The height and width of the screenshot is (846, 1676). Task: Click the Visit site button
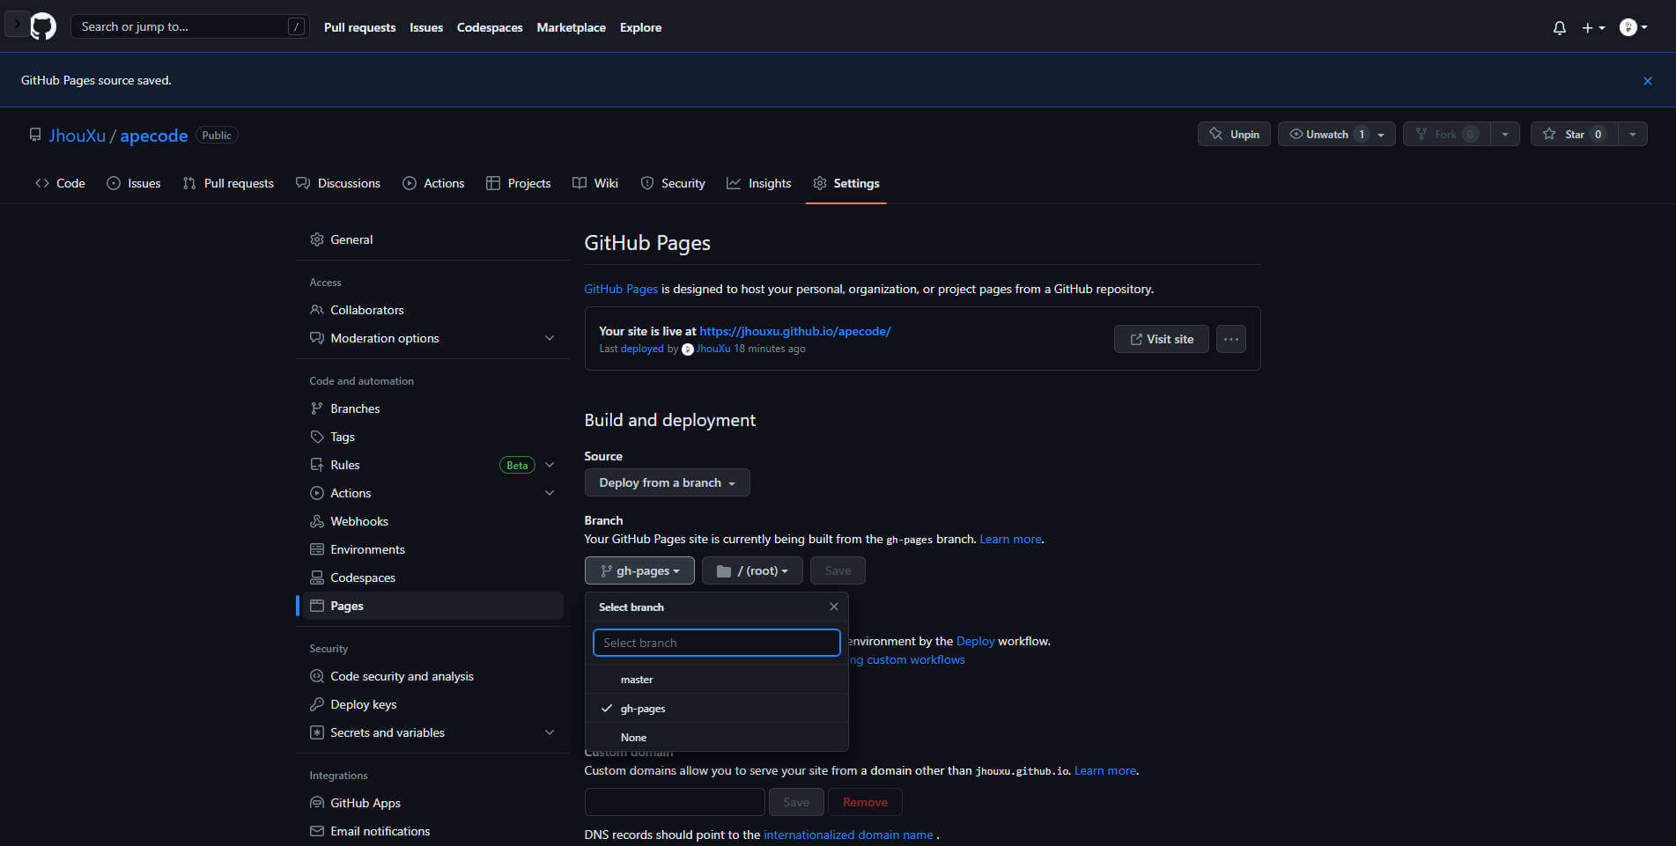click(1161, 339)
